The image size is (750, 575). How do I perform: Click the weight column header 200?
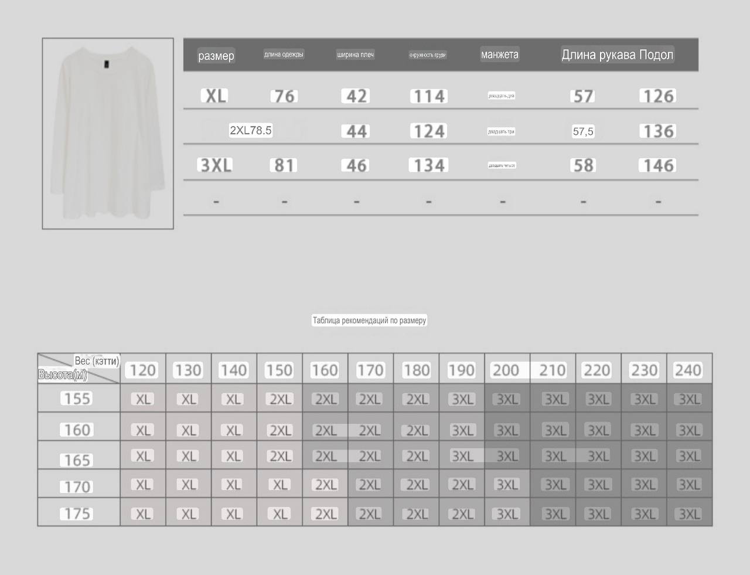pyautogui.click(x=506, y=370)
